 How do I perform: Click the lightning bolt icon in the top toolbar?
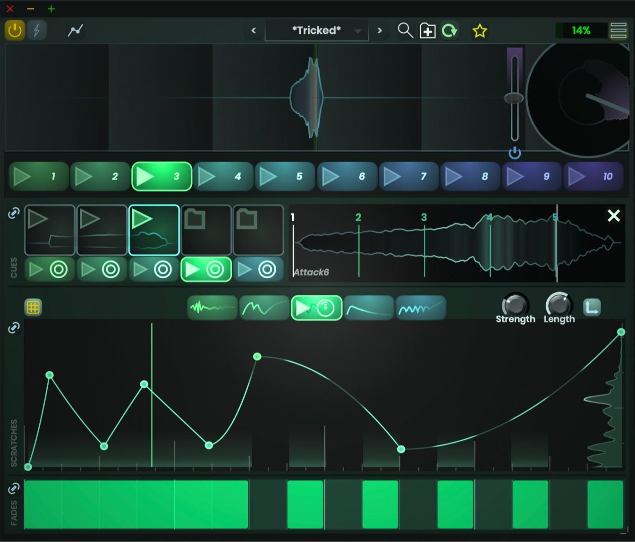pyautogui.click(x=37, y=30)
